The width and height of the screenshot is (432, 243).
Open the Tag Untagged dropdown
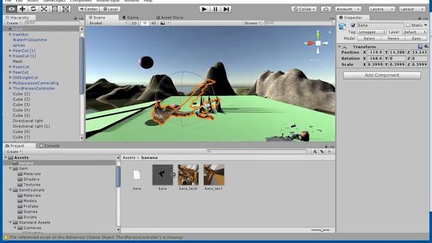(372, 32)
